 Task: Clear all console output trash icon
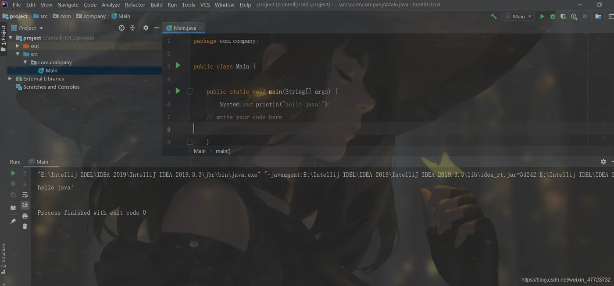coord(25,226)
